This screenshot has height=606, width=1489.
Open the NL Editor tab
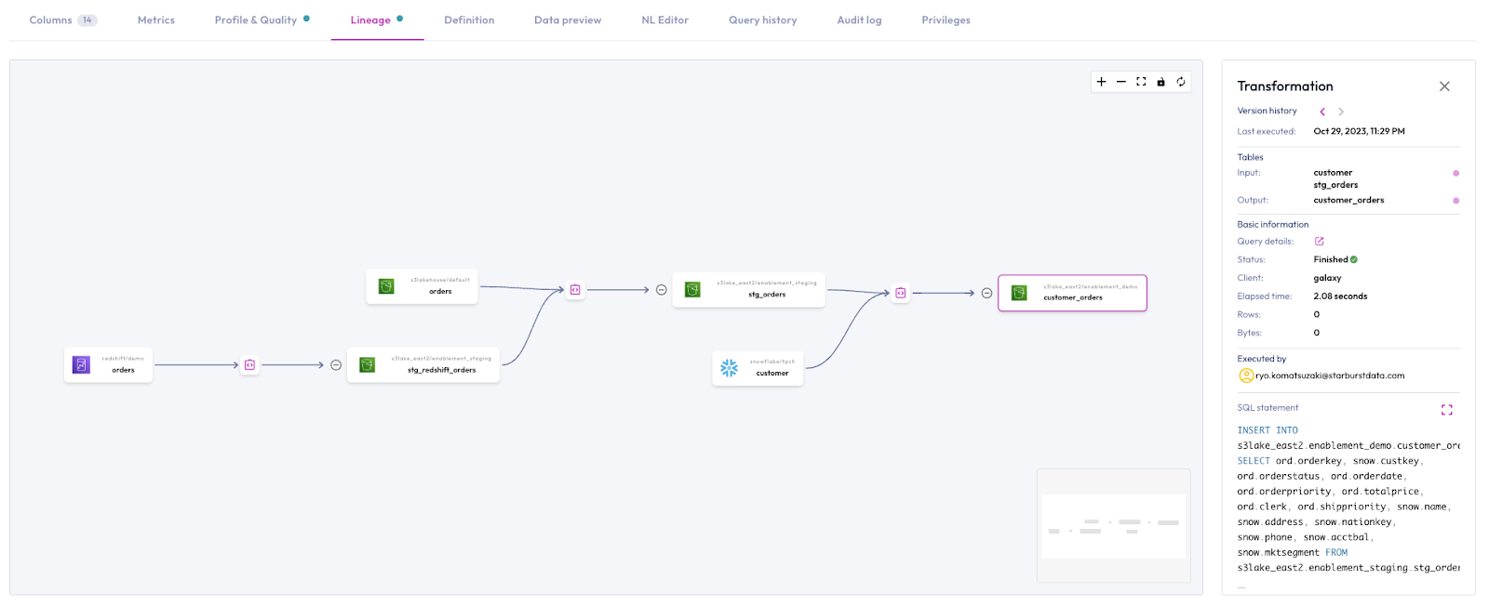[664, 20]
